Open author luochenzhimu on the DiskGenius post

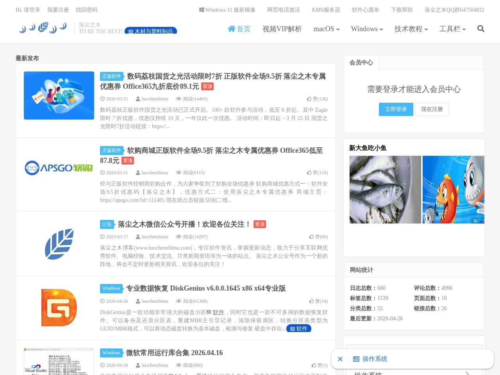pyautogui.click(x=152, y=301)
